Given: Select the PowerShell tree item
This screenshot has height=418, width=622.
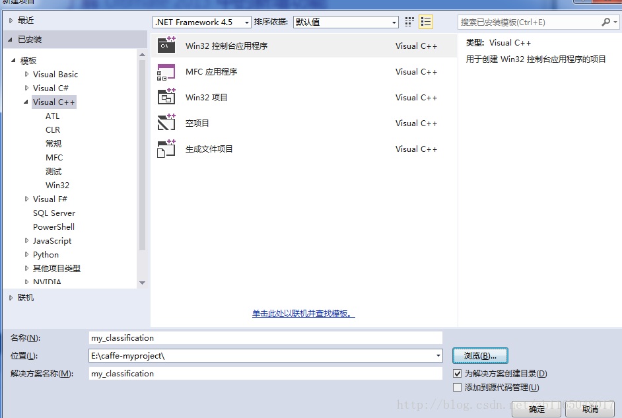Looking at the screenshot, I should [x=54, y=227].
